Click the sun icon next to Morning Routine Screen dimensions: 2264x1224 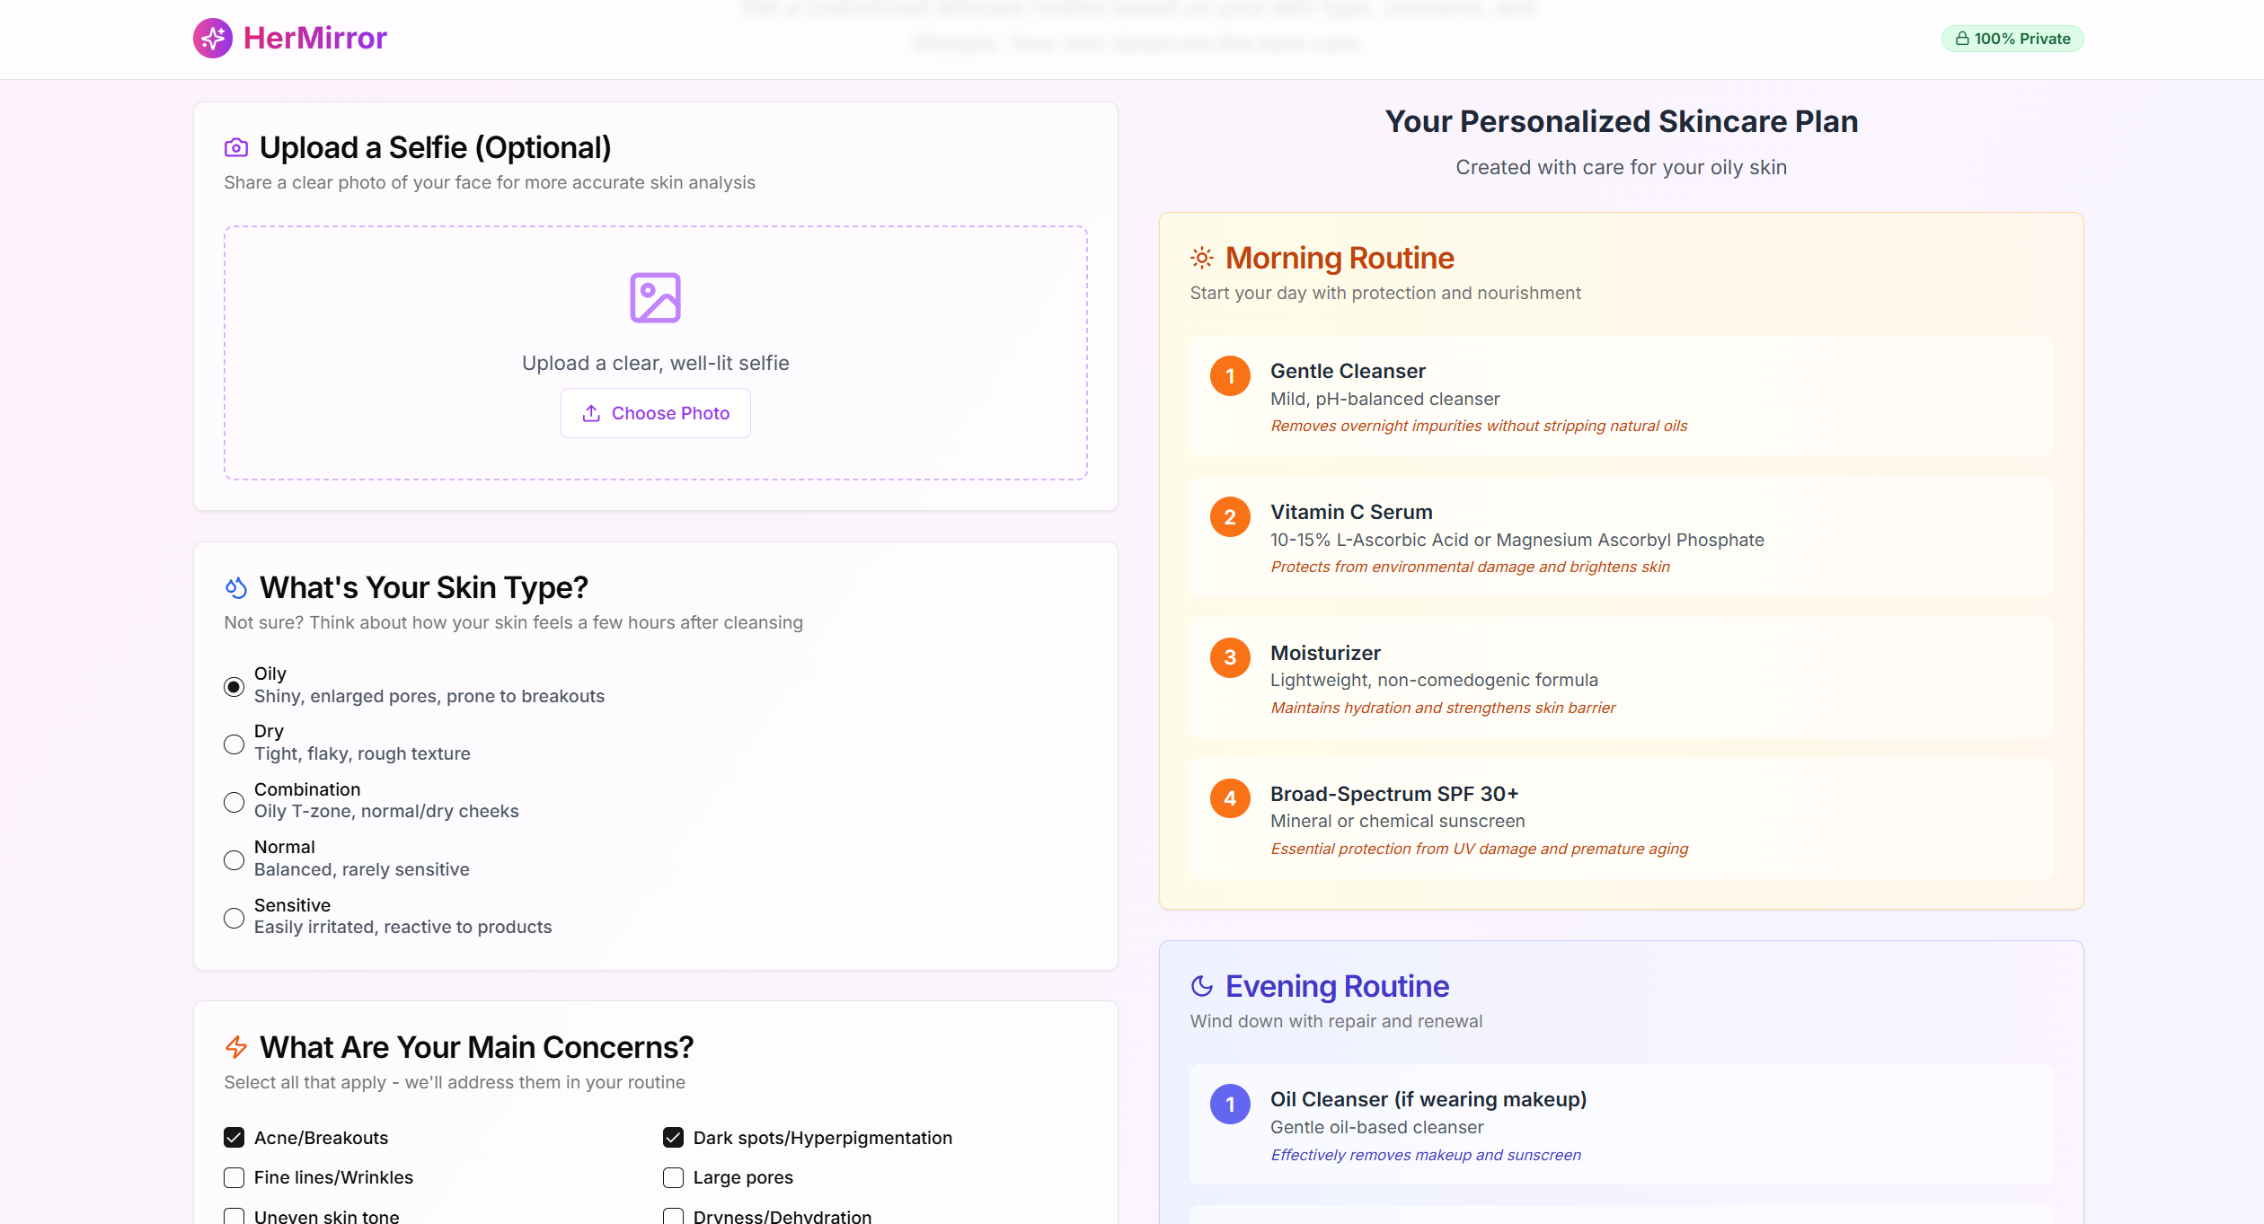1202,259
